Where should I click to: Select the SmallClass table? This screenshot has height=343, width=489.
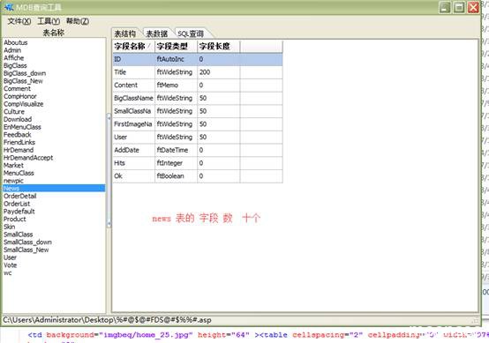pyautogui.click(x=18, y=235)
